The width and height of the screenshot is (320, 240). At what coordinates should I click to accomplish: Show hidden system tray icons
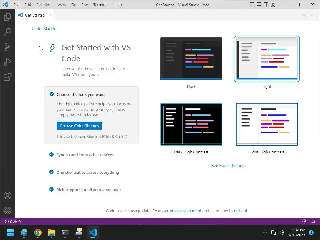(x=265, y=232)
